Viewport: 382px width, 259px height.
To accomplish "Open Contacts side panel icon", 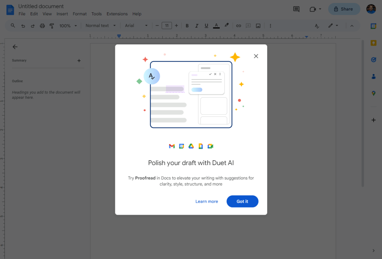I will 373,77.
